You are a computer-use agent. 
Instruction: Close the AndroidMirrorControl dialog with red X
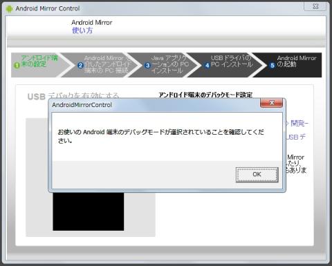pos(271,103)
